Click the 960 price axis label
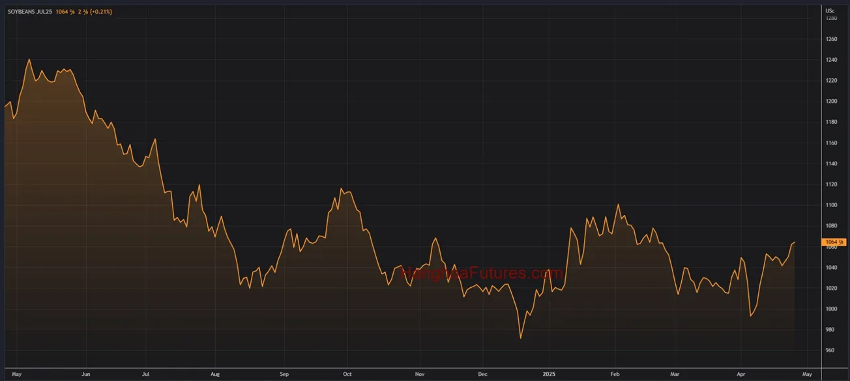 click(x=831, y=350)
